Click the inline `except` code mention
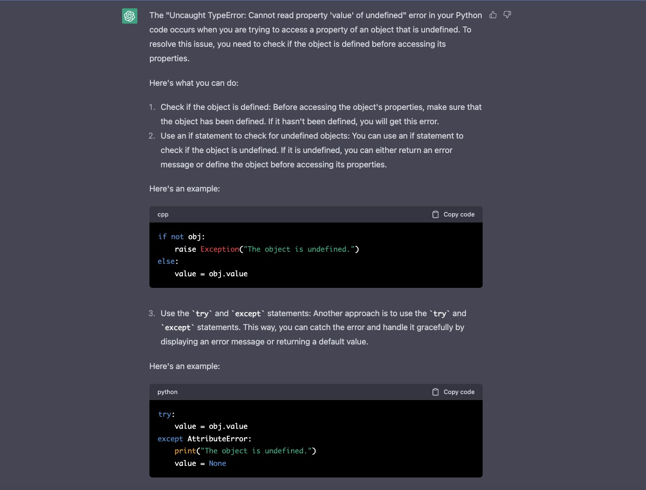The image size is (646, 490). coord(249,313)
